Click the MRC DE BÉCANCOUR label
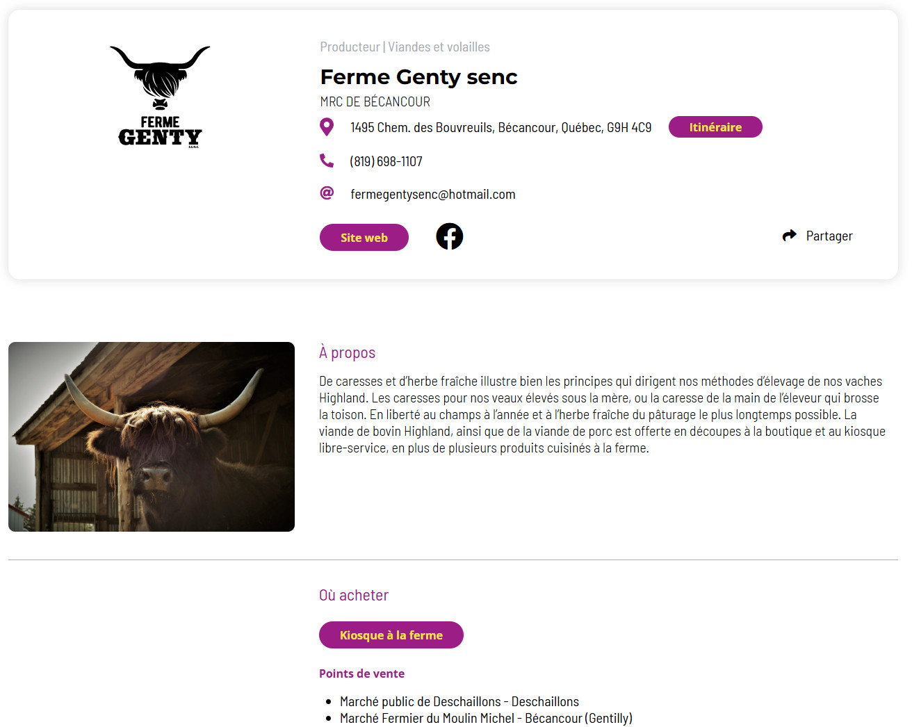 tap(375, 102)
